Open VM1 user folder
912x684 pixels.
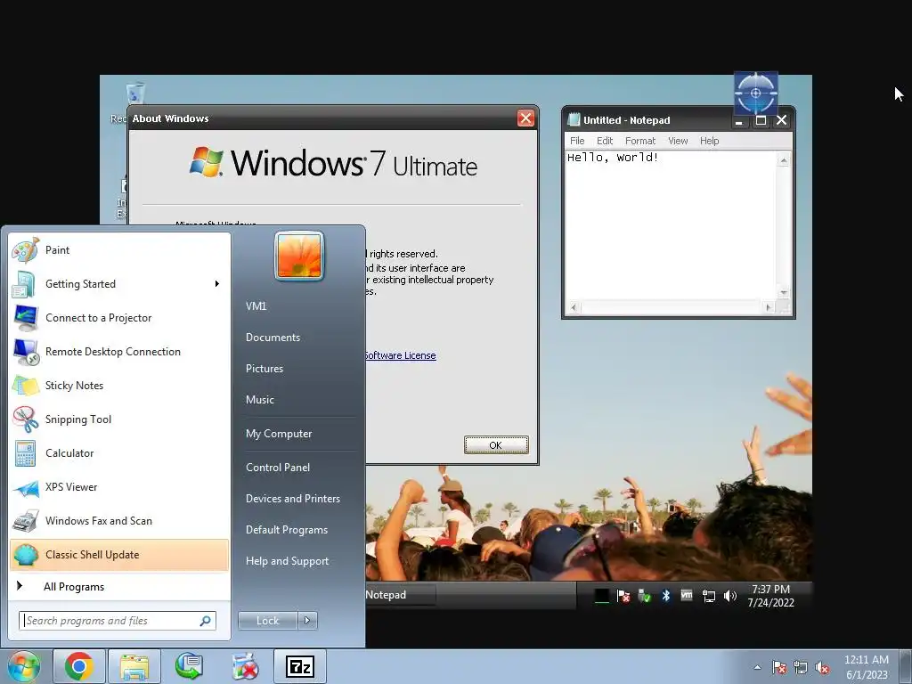tap(256, 306)
